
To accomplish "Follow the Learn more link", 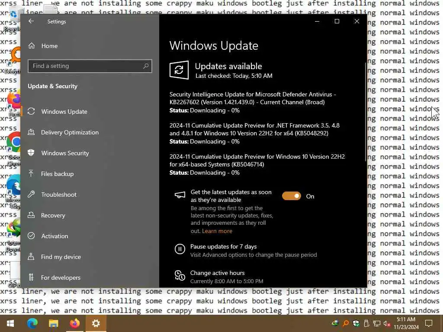I will [217, 231].
